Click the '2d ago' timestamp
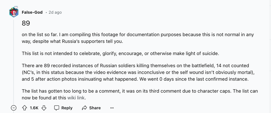The height and width of the screenshot is (113, 271). click(55, 12)
